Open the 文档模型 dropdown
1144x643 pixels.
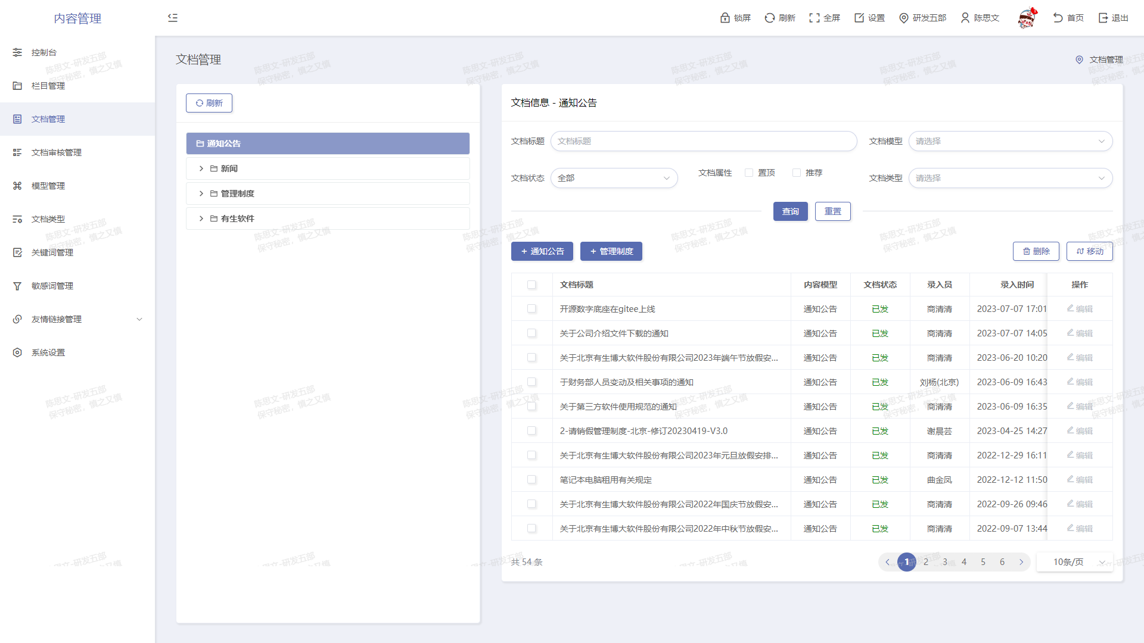1010,141
